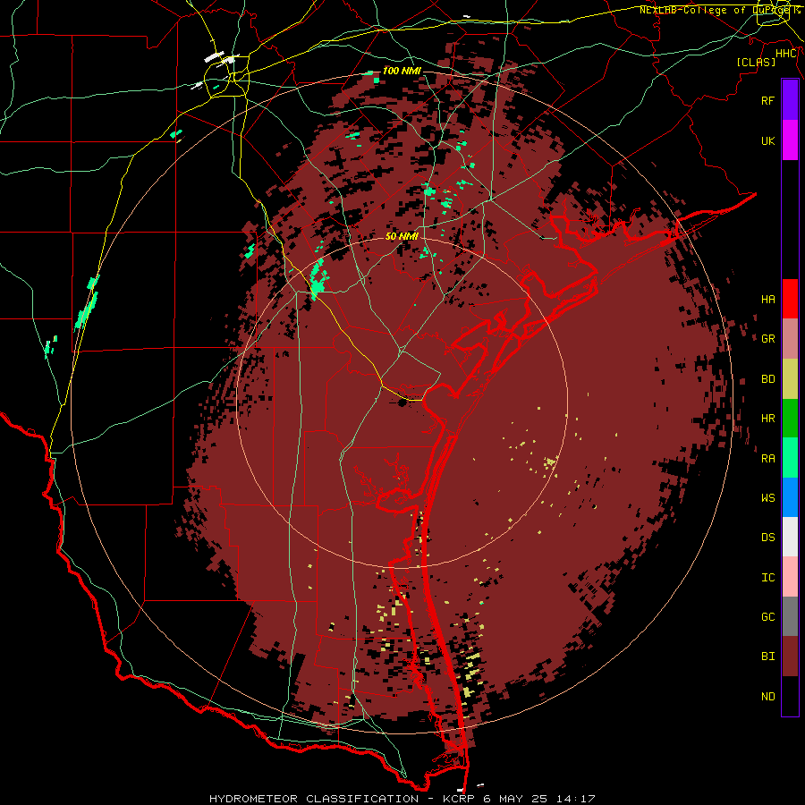This screenshot has width=805, height=805.
Task: Click the BI dark-red legend swatch
Action: coord(790,657)
